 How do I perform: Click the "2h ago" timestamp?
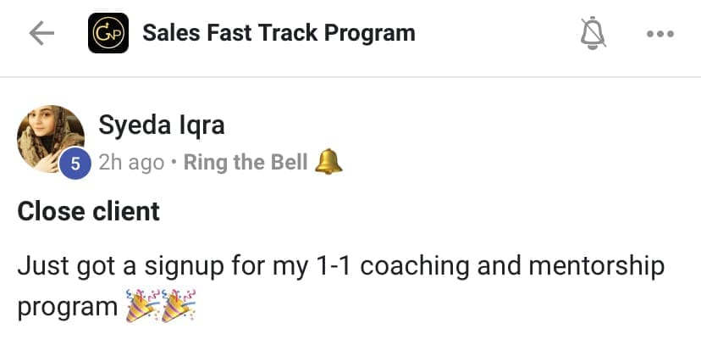(x=131, y=162)
